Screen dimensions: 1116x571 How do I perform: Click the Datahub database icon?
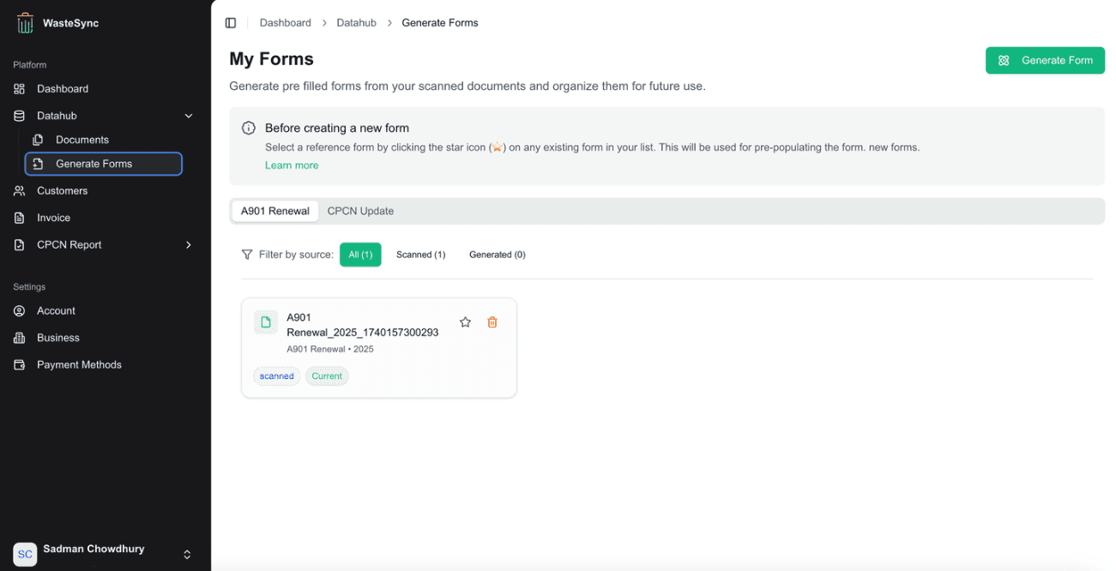[x=20, y=116]
